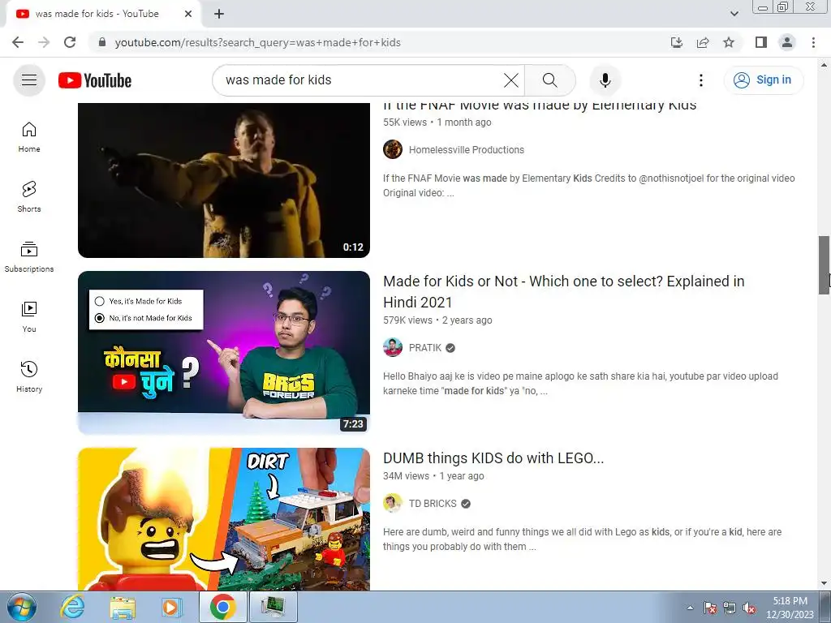Viewport: 831px width, 623px height.
Task: Click the PRATIK channel avatar
Action: coord(393,347)
